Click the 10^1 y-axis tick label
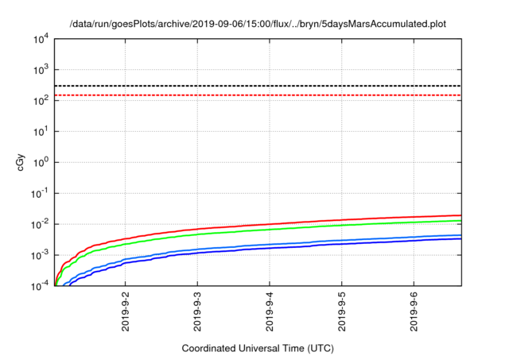 pyautogui.click(x=41, y=132)
